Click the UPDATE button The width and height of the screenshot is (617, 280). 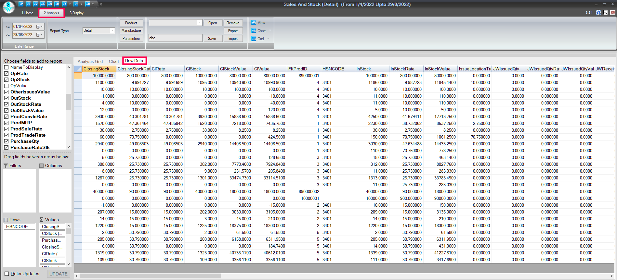pos(59,274)
